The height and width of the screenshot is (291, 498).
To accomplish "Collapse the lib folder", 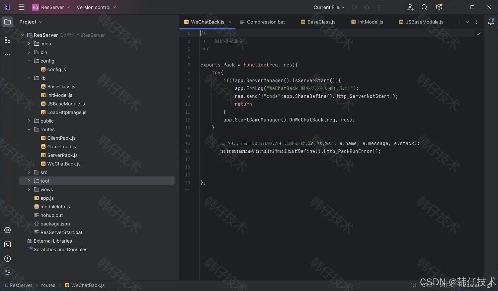I will [x=29, y=78].
